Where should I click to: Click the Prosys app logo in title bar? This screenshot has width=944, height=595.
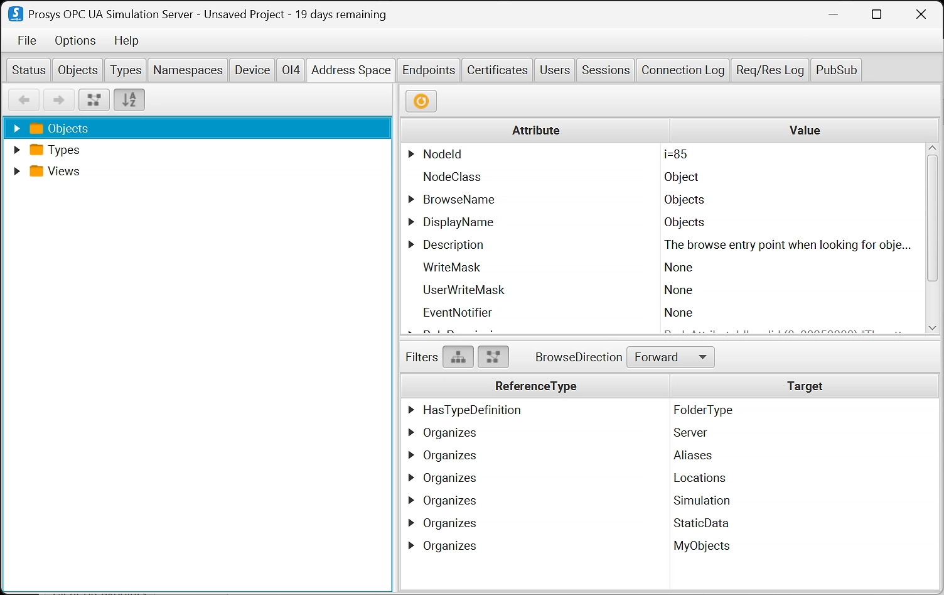coord(16,14)
